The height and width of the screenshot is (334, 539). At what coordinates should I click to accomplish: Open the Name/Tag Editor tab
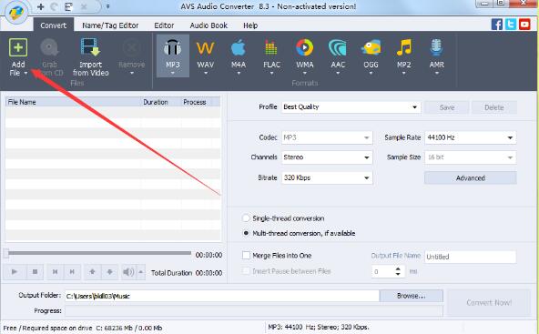[110, 25]
